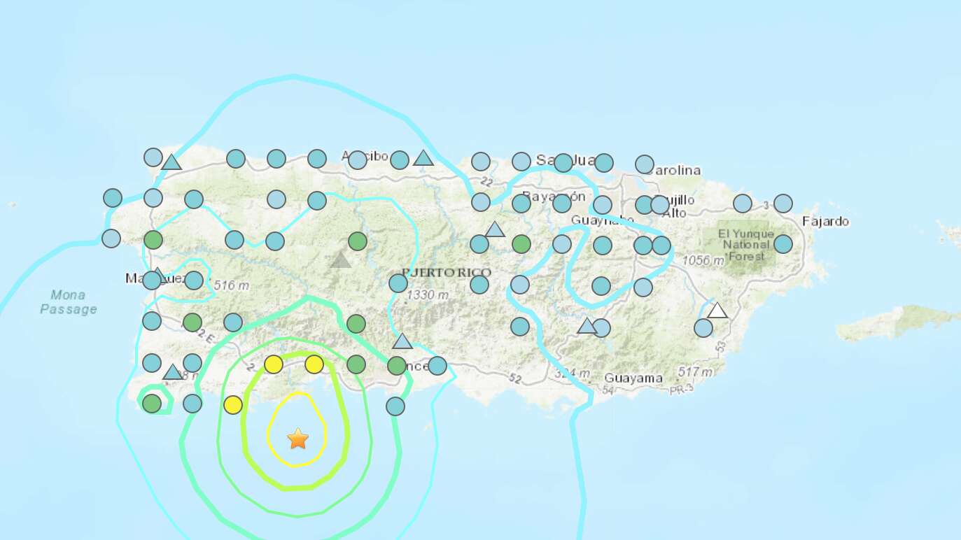Click the El Yunque National Forest label

745,245
